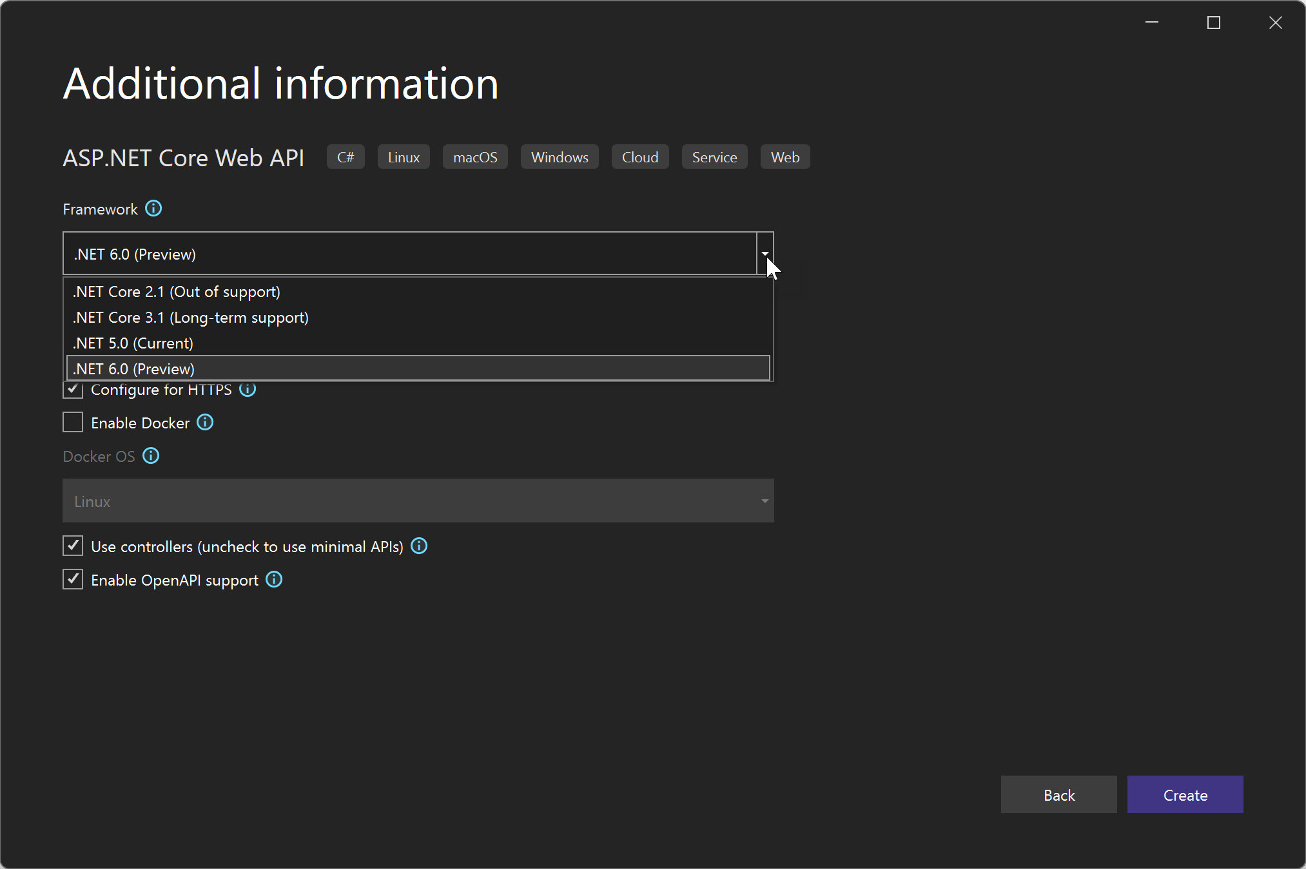Click the Enable OpenAPI support info icon

click(x=274, y=580)
